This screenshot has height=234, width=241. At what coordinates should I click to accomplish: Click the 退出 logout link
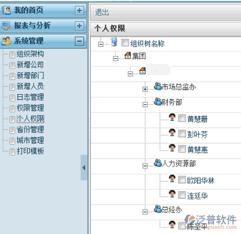point(102,12)
